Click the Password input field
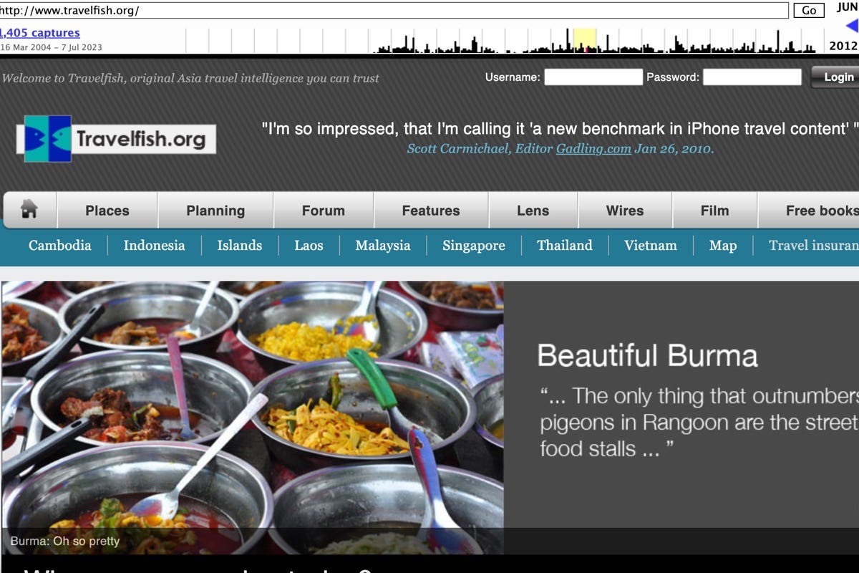The height and width of the screenshot is (573, 859). (x=752, y=77)
